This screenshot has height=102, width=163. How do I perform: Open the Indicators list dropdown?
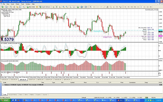tap(78, 7)
